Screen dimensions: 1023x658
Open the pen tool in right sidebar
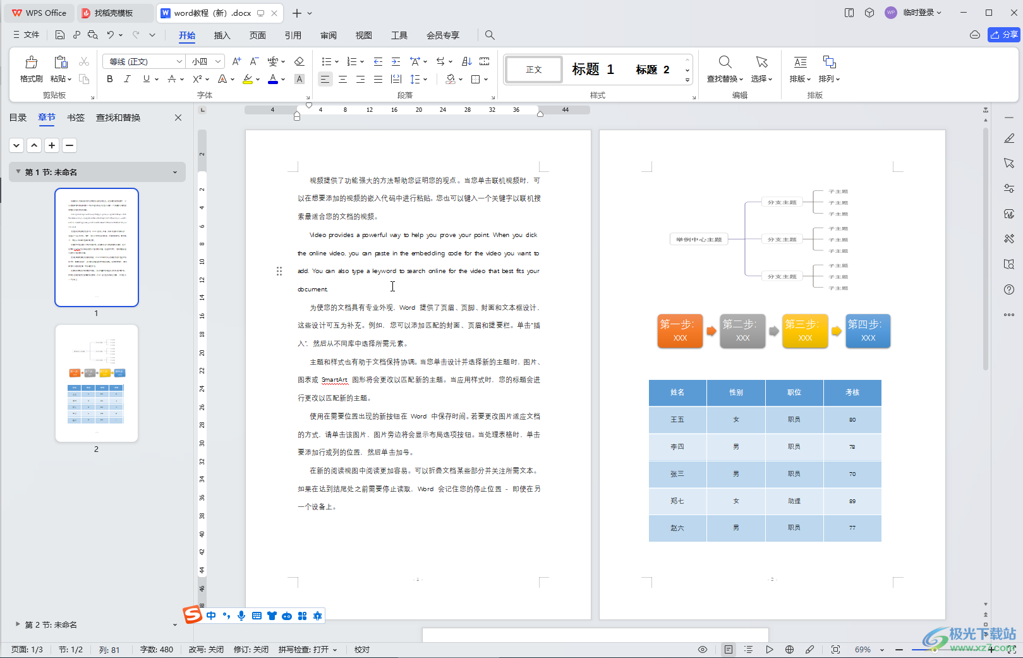tap(1009, 138)
